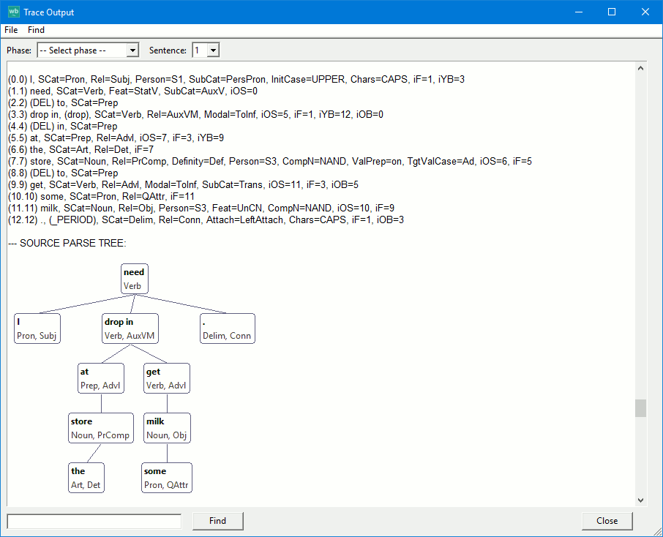Select the period Delim, Conn node
The height and width of the screenshot is (537, 663).
(228, 328)
